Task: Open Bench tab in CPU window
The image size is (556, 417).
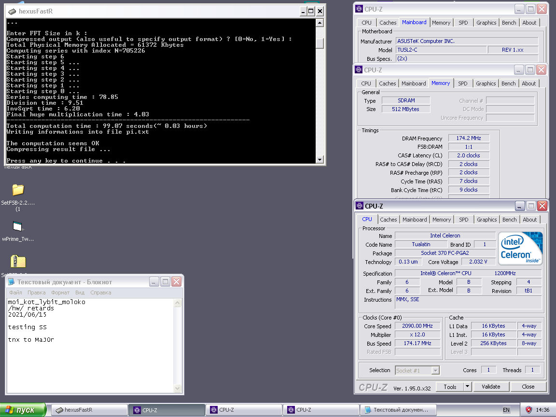Action: click(509, 220)
